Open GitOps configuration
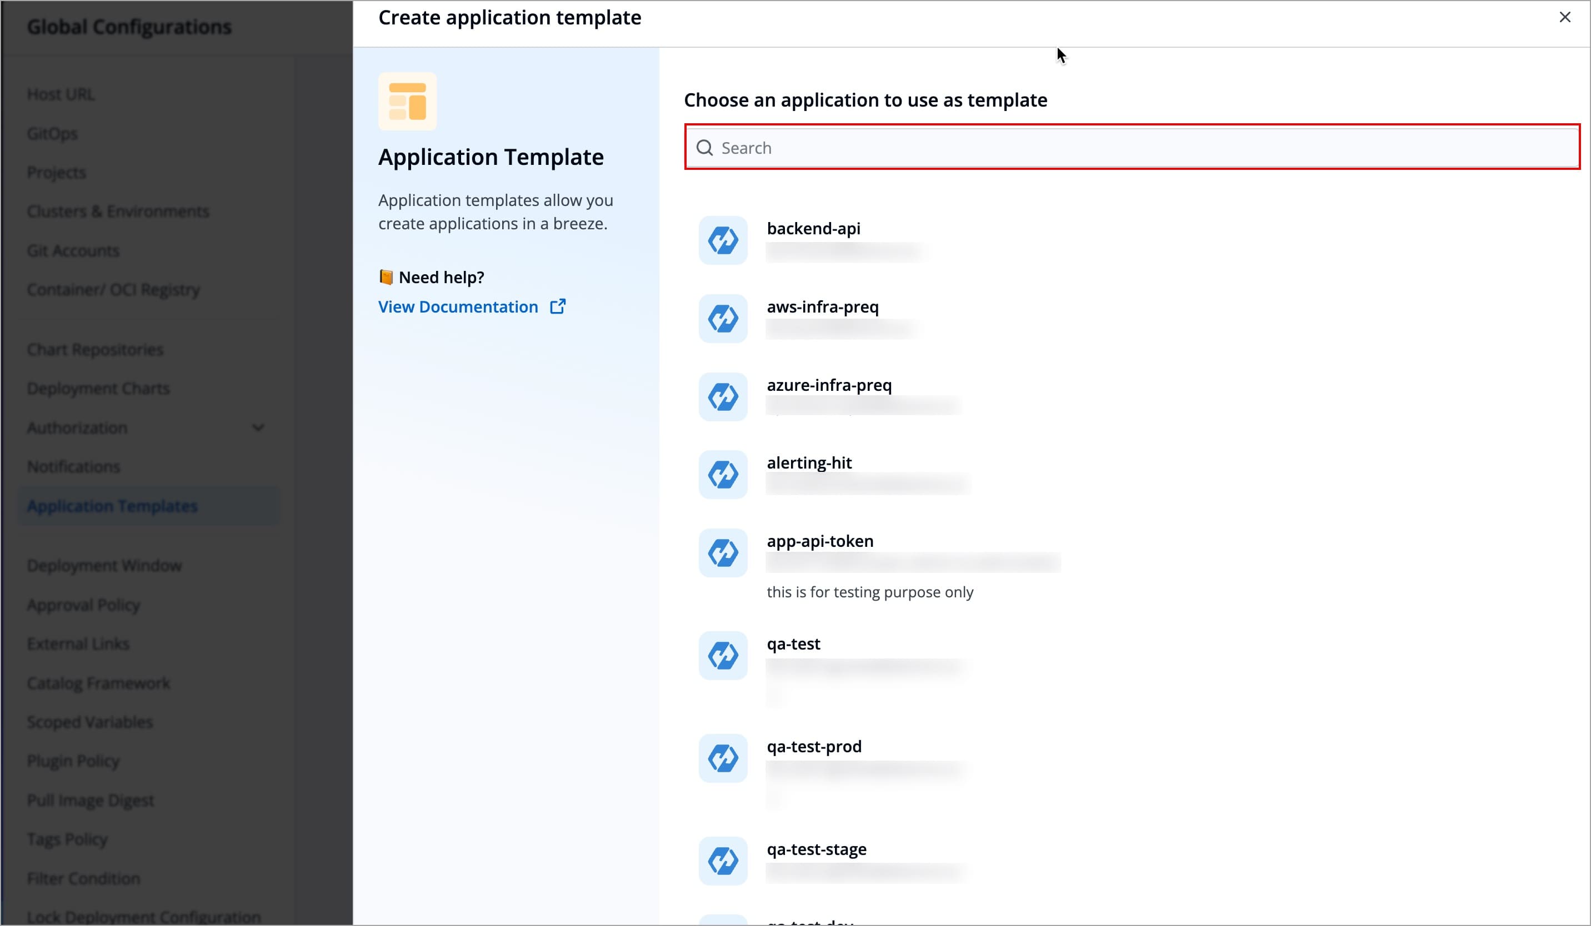Viewport: 1591px width, 926px height. click(52, 133)
